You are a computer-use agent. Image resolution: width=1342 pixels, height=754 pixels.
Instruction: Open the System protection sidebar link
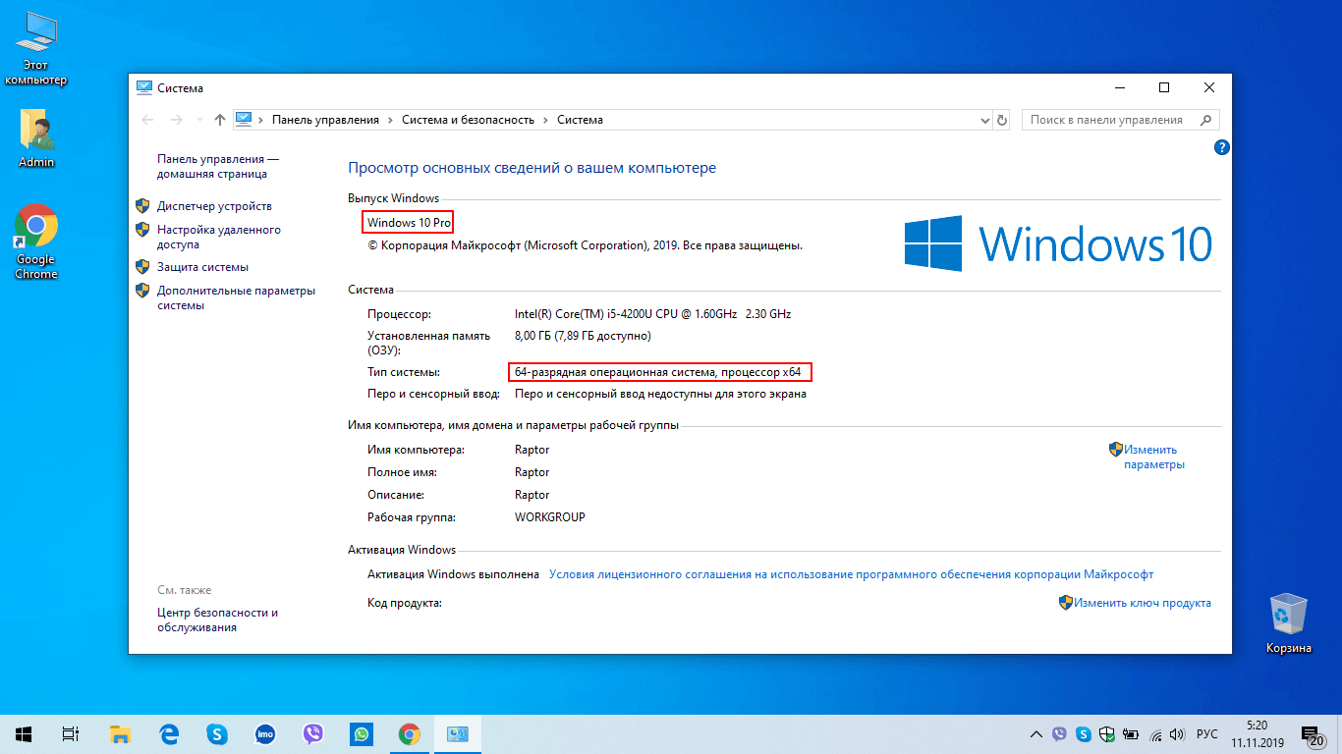[x=202, y=267]
